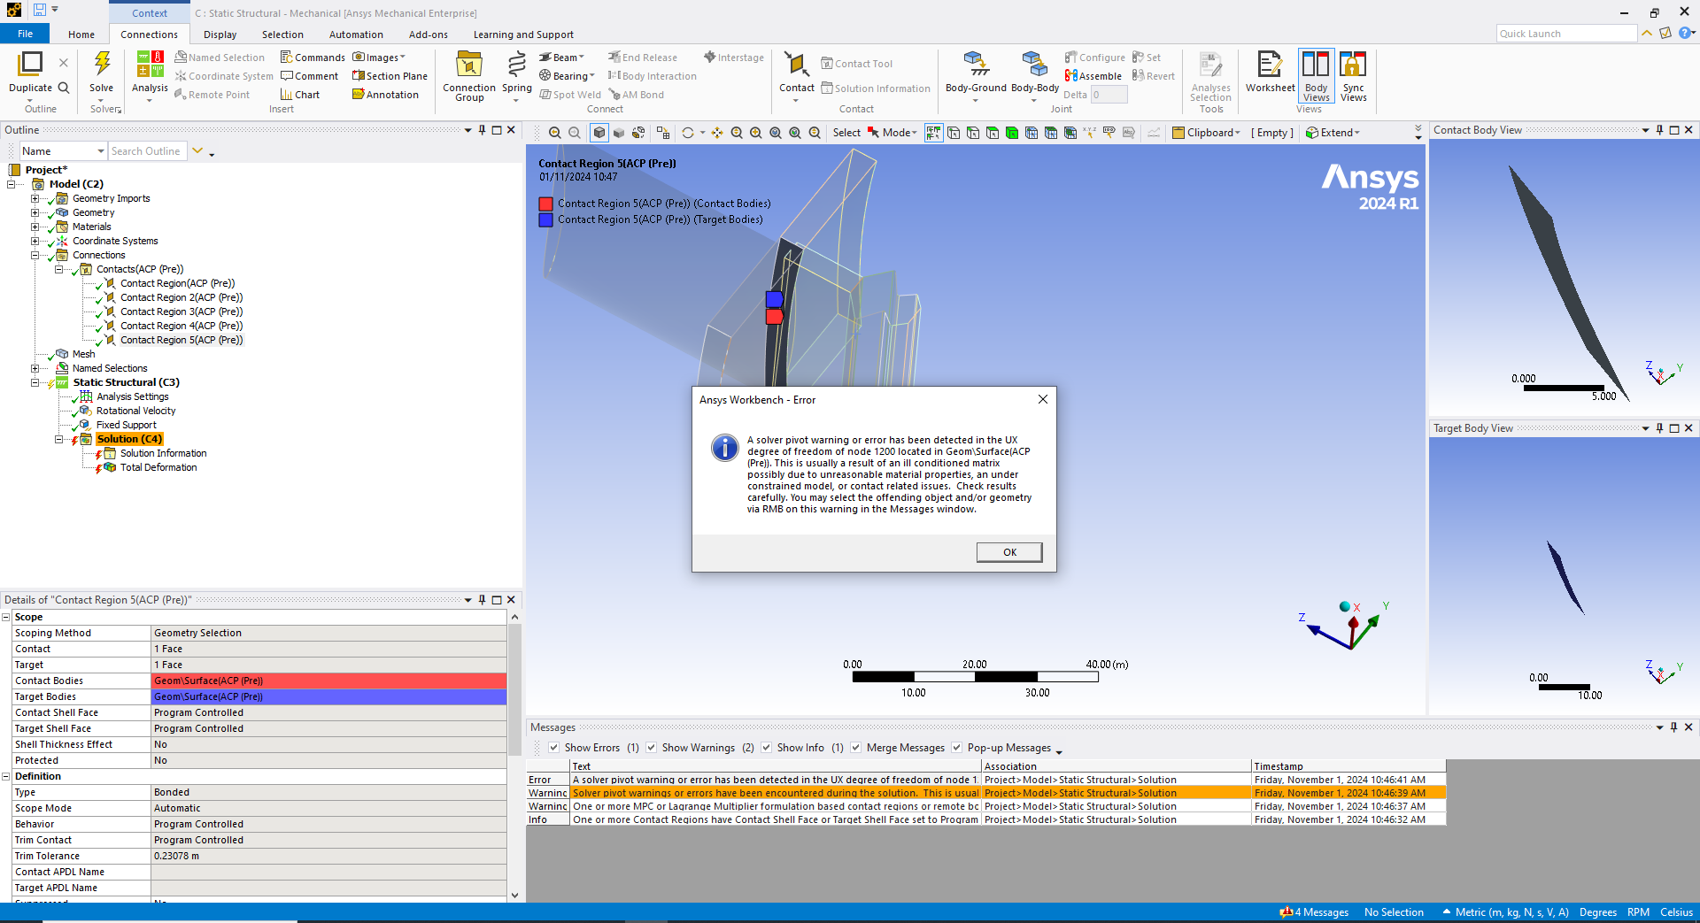Click the red Contact Bodies value cell in Details
Viewport: 1700px width, 923px height.
coord(328,681)
